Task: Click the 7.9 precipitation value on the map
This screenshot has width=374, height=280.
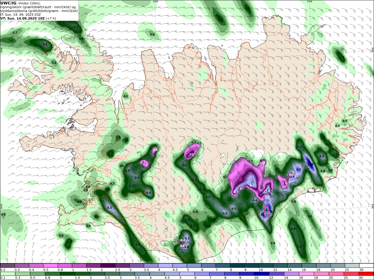Action: 268,191
